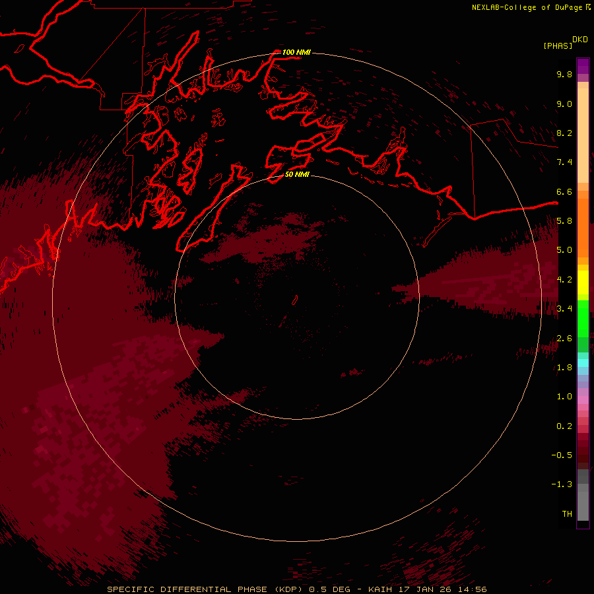This screenshot has height=594, width=594.
Task: Select the 4.2 value on the color scale
Action: [564, 280]
